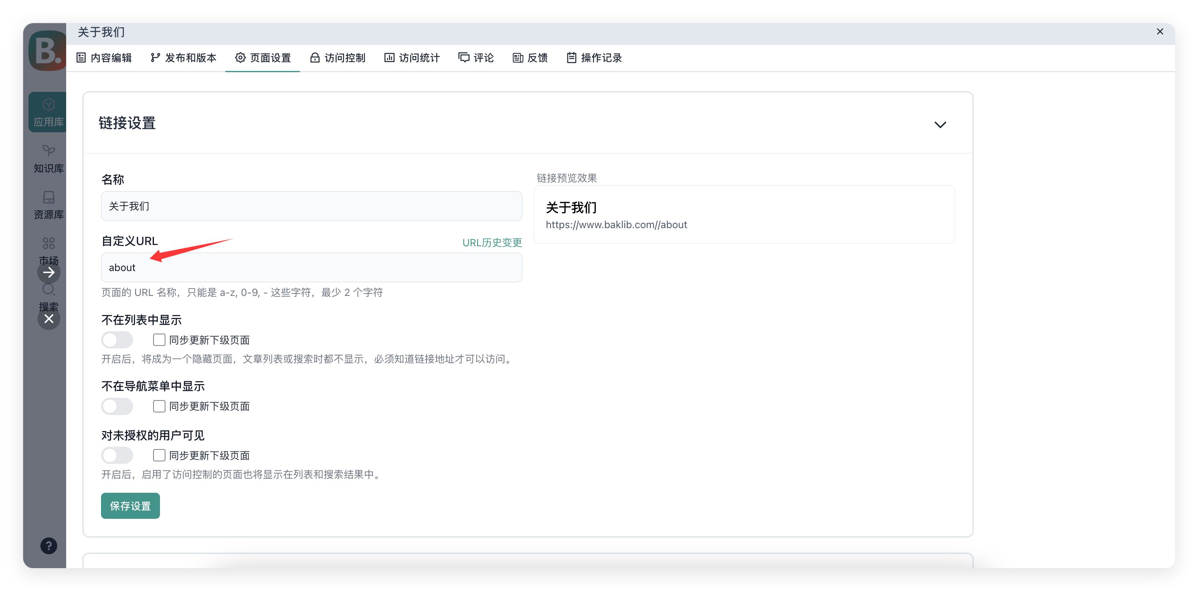Open the URL历史变更 link
This screenshot has height=591, width=1198.
(x=492, y=242)
